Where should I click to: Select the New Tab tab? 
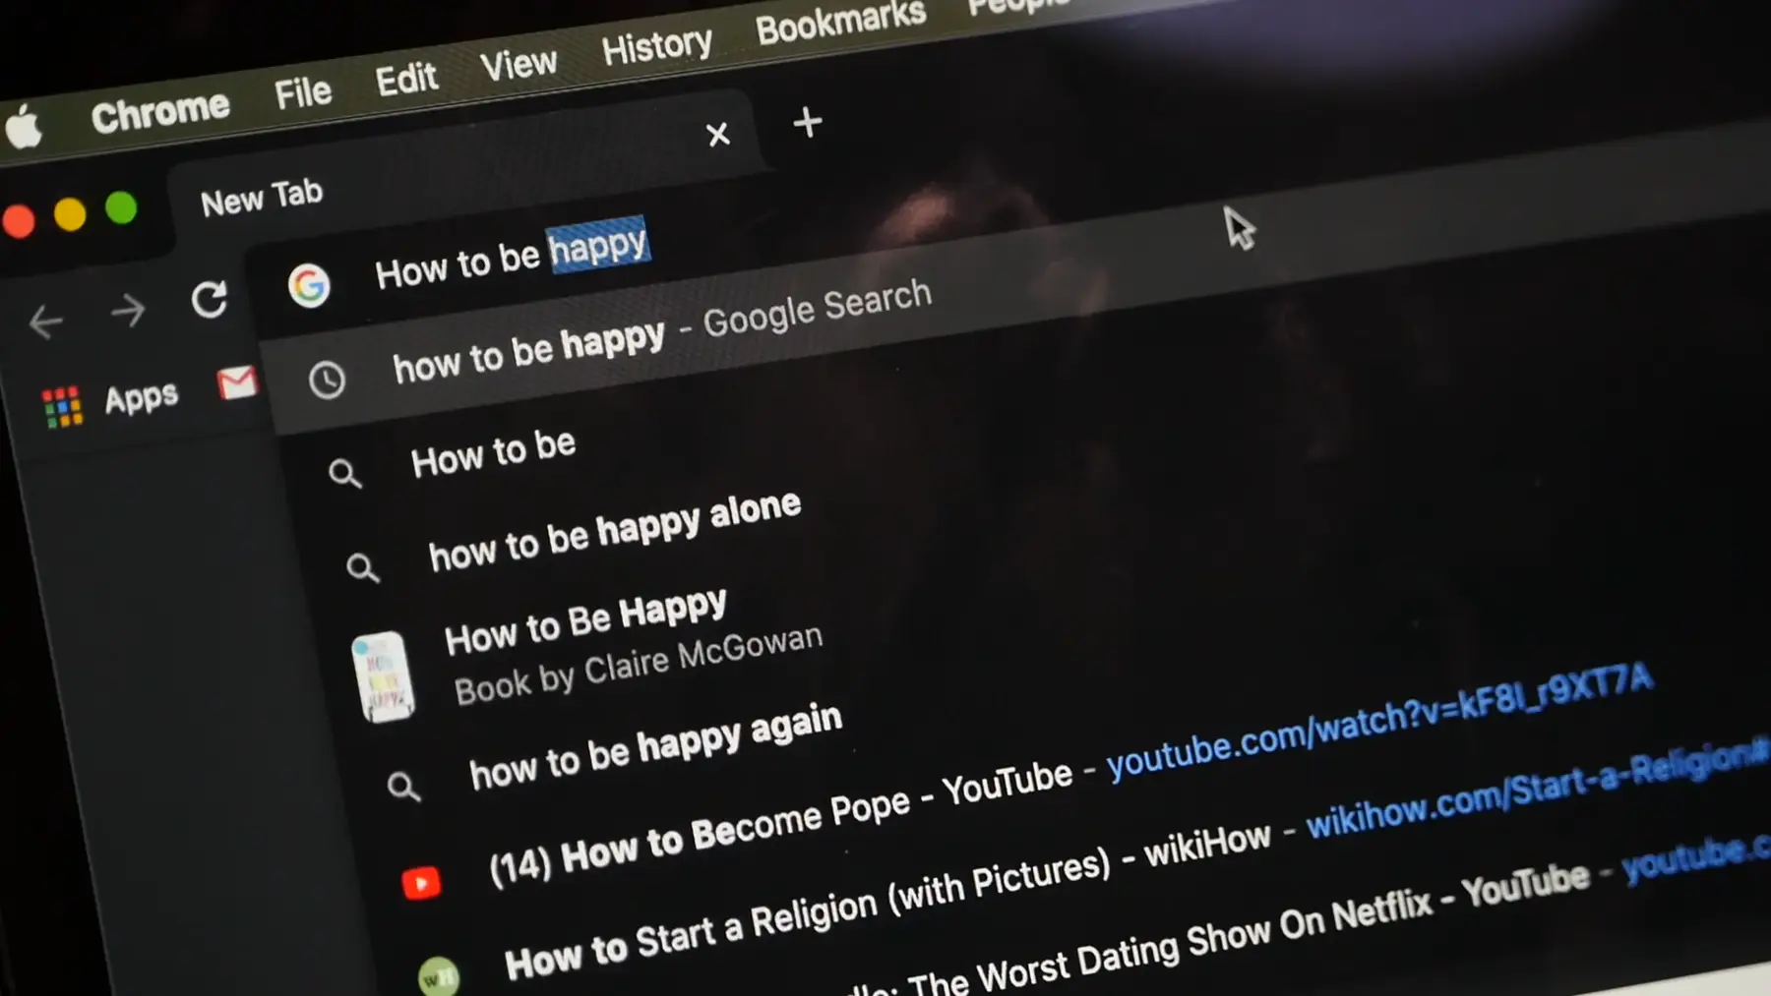click(262, 198)
